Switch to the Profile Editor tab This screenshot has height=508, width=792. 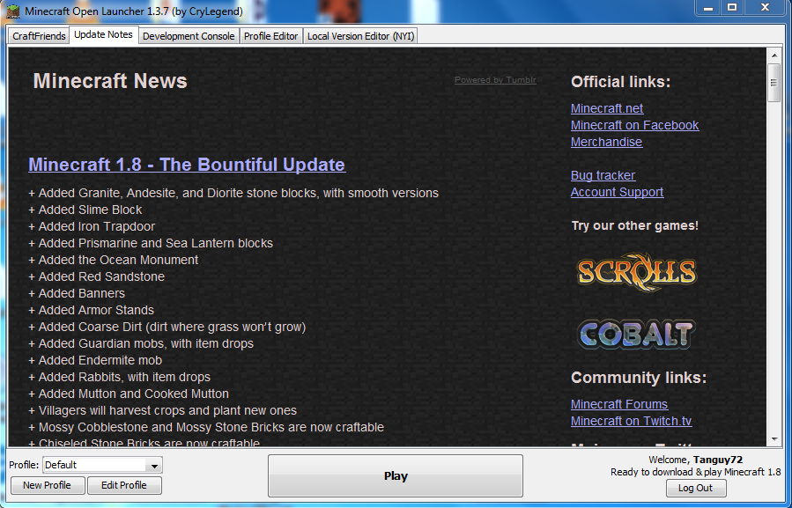270,36
